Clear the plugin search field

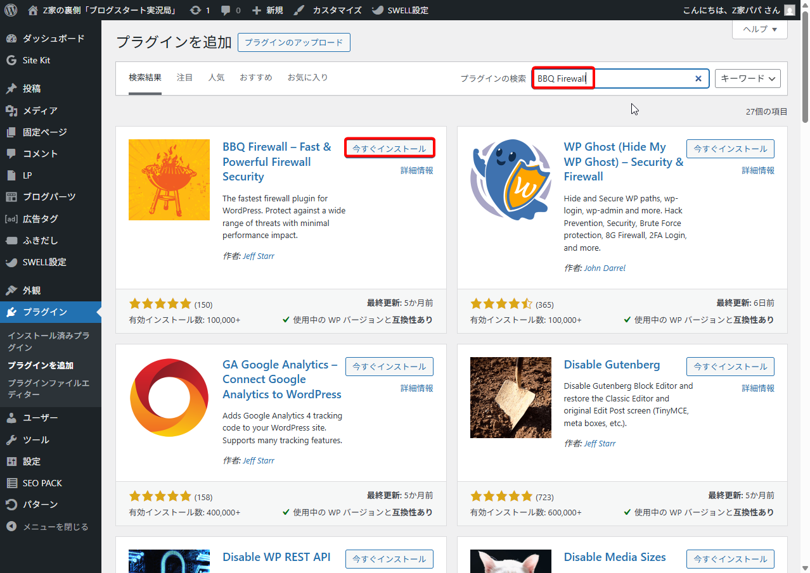(x=698, y=79)
